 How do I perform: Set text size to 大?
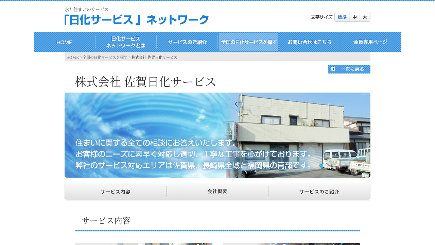coord(365,17)
